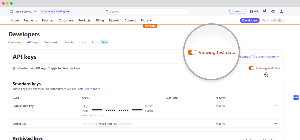The height and width of the screenshot is (140, 300).
Task: Click the Publishable key token text
Action: (118, 111)
